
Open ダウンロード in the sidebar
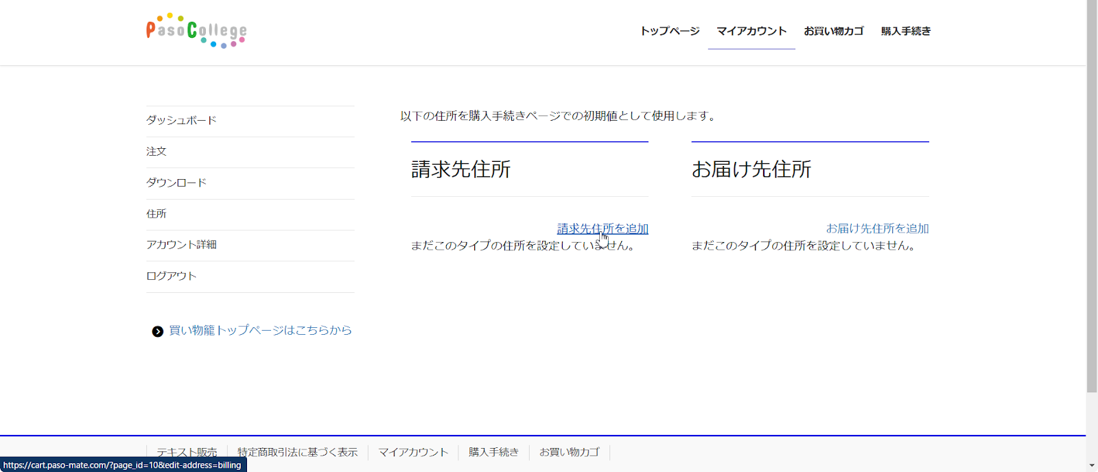176,182
